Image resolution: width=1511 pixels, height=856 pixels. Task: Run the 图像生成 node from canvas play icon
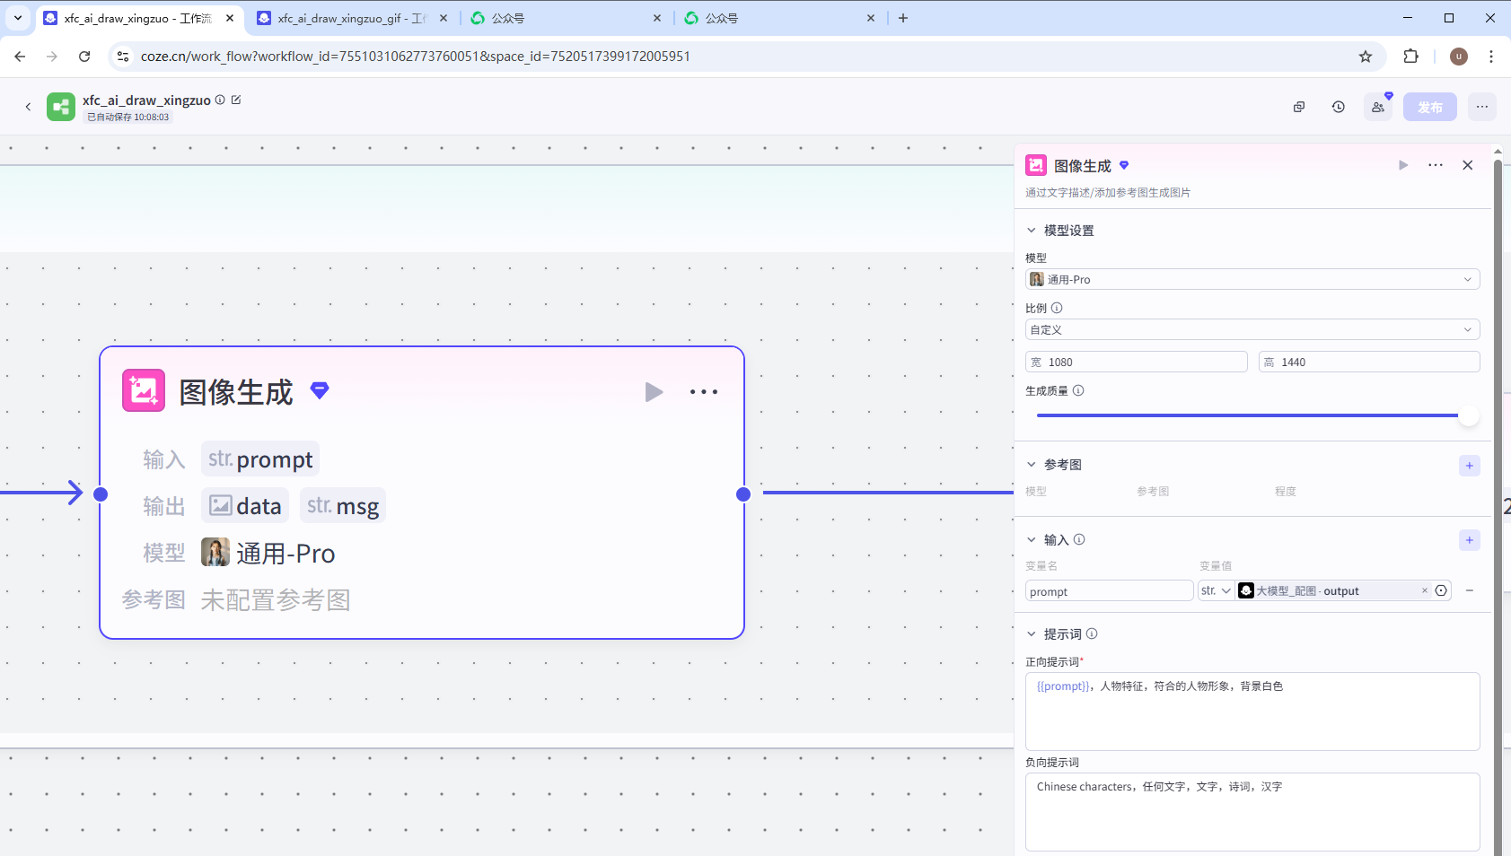click(654, 392)
